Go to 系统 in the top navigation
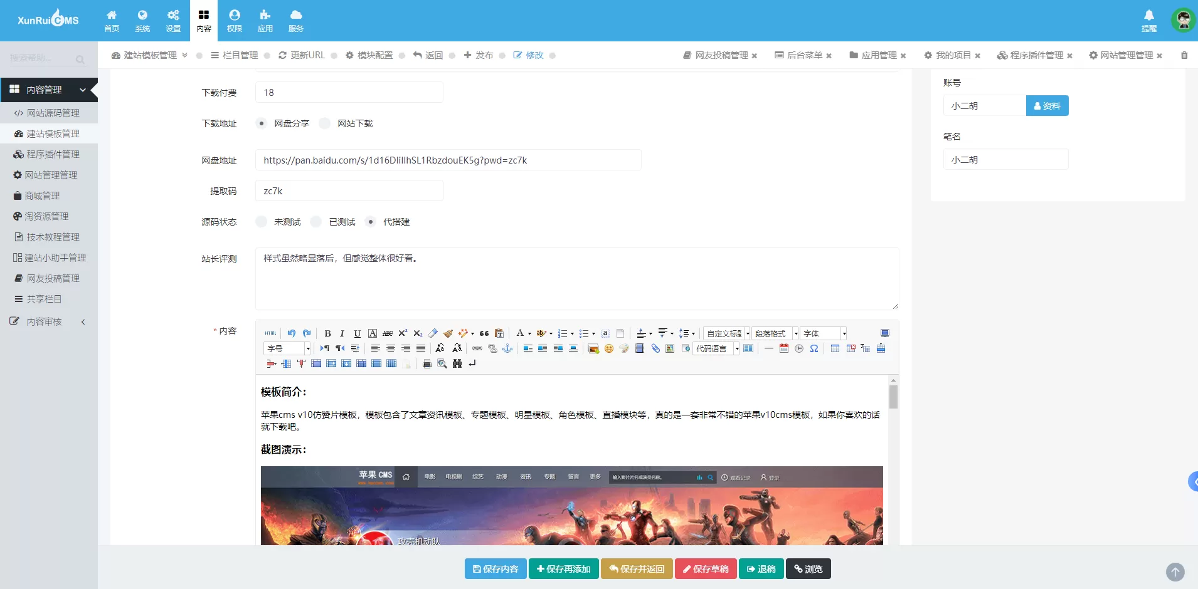 click(x=142, y=21)
